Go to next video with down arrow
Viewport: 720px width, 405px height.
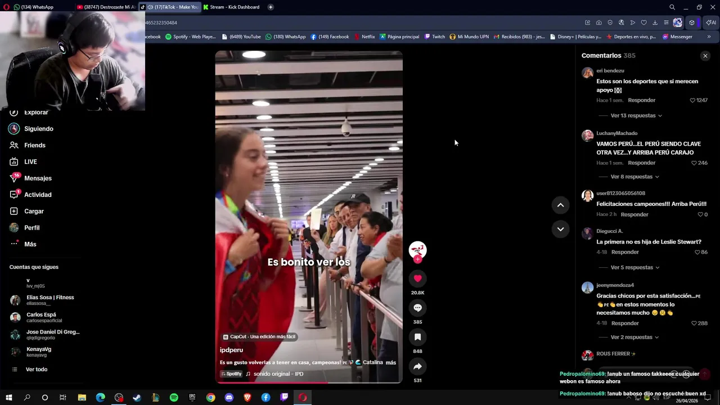pyautogui.click(x=560, y=229)
